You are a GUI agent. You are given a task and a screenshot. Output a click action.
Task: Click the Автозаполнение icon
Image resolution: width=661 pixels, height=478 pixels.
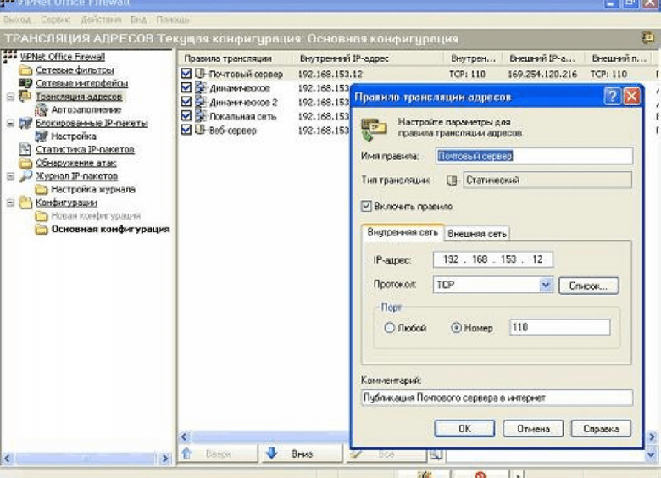41,109
